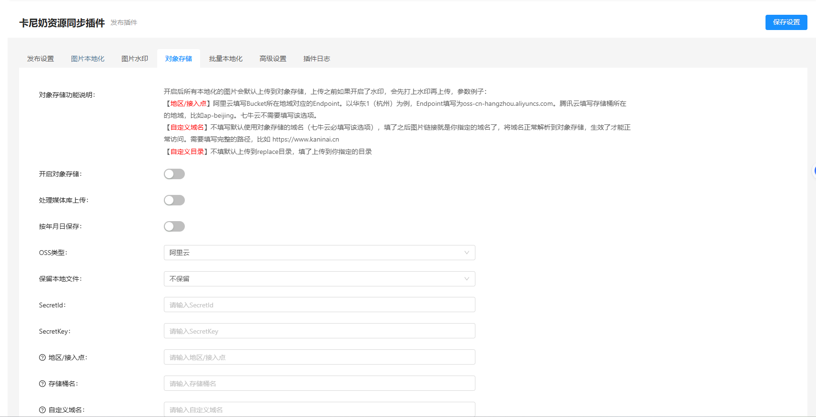The width and height of the screenshot is (816, 417).
Task: Focus the SecretKey input field
Action: (x=319, y=331)
